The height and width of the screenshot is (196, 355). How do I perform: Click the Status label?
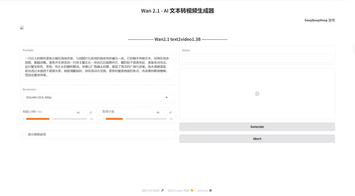(186, 50)
